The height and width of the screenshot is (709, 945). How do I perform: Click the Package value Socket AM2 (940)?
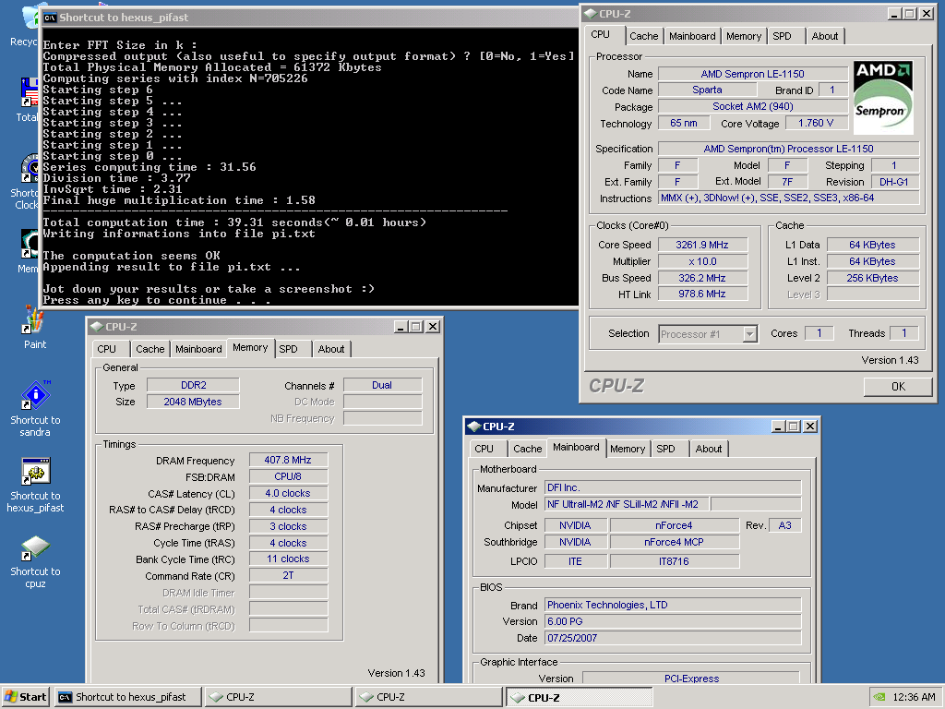click(x=753, y=106)
